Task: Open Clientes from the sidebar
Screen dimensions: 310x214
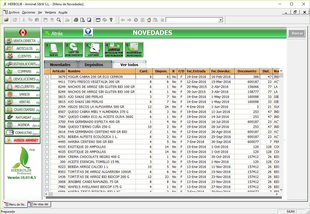Action: [23, 56]
